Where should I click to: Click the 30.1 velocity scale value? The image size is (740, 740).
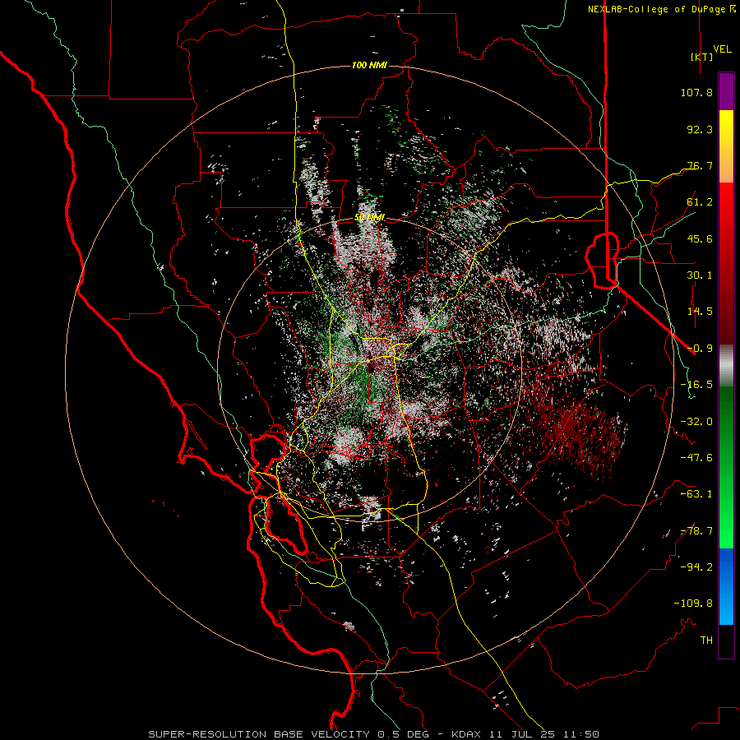(700, 275)
